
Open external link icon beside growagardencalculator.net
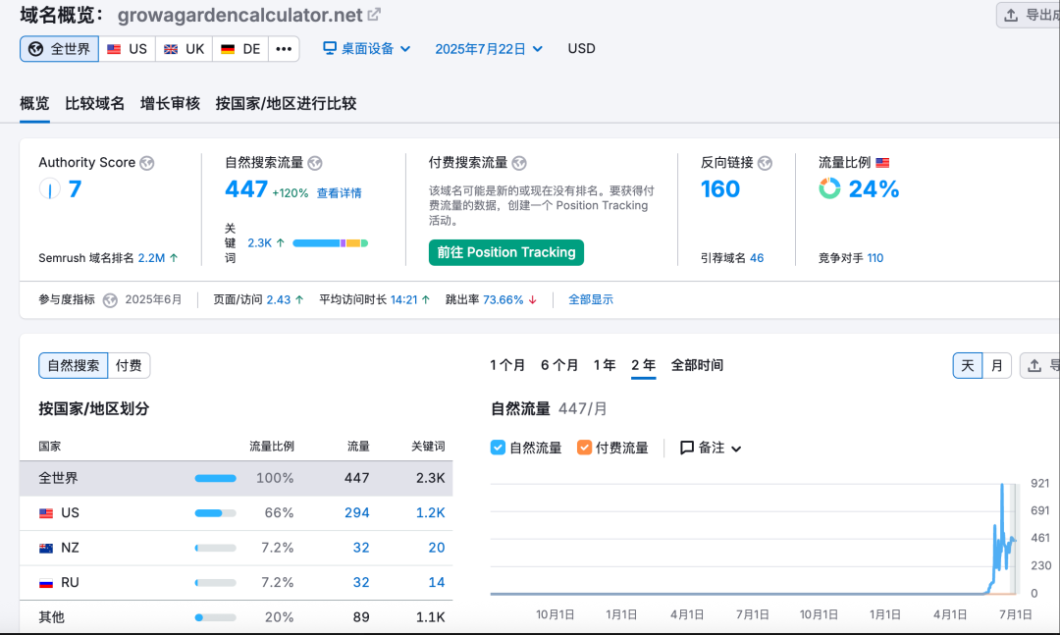374,14
